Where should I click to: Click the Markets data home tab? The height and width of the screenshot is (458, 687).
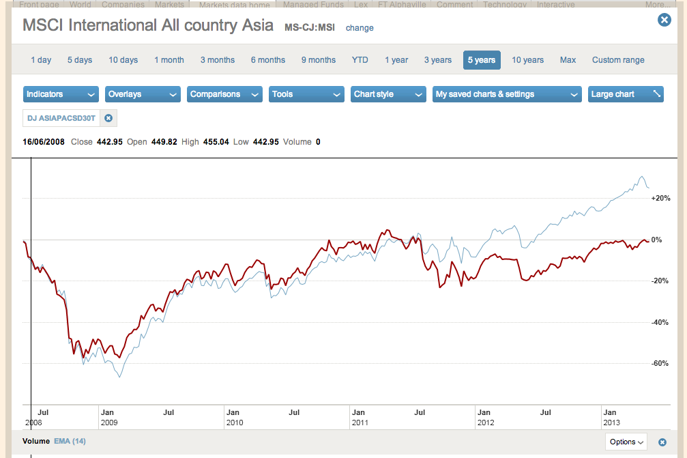click(234, 5)
